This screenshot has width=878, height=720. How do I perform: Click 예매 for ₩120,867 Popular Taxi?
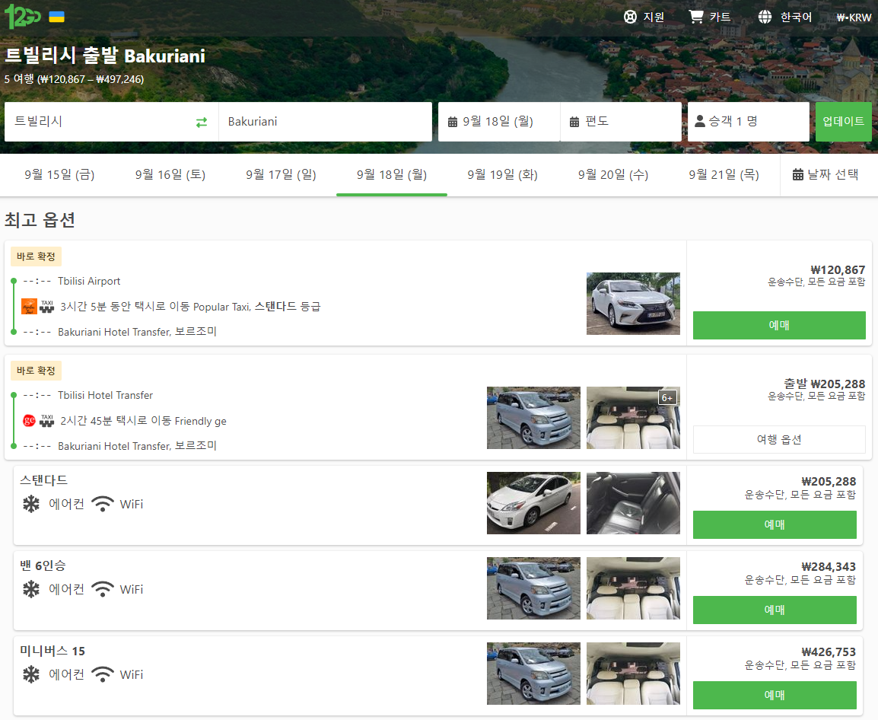(779, 325)
